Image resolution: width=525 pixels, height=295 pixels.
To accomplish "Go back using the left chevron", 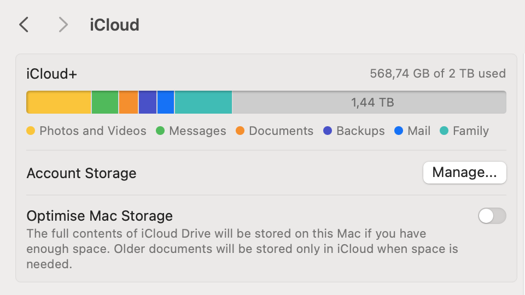I will [24, 25].
